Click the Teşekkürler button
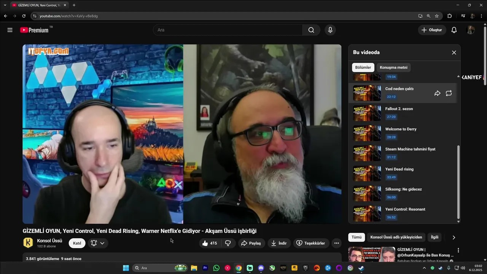 pyautogui.click(x=311, y=243)
